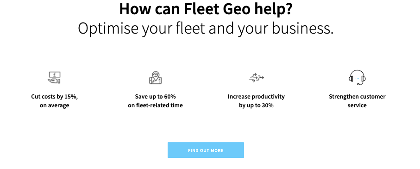Click the pound sign on the banknote
This screenshot has height=169, width=420.
point(55,75)
